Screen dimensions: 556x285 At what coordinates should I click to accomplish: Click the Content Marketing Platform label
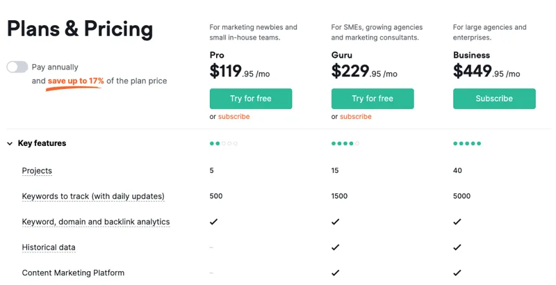point(73,273)
